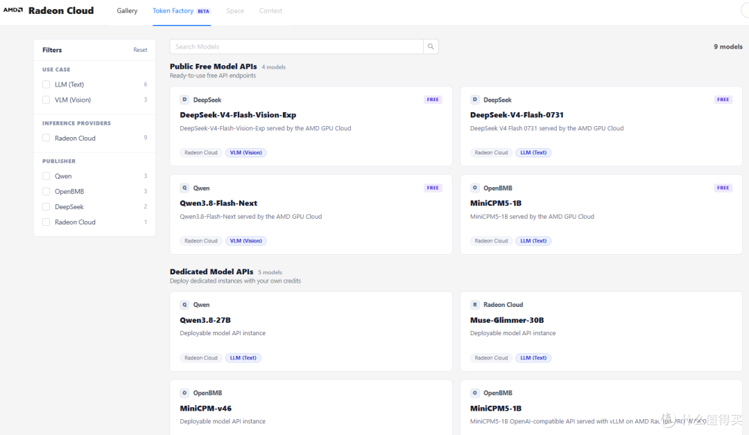Click Radeon Cloud tag on Muse-Glimmer-30B card
The width and height of the screenshot is (749, 435).
(491, 357)
